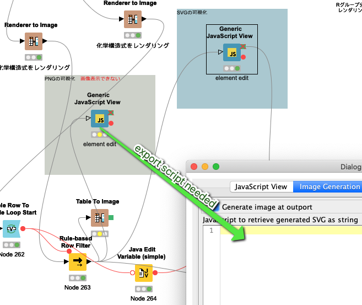Screen dimensions: 362x305
Task: Click the Dialog window title bar text
Action: [x=351, y=167]
